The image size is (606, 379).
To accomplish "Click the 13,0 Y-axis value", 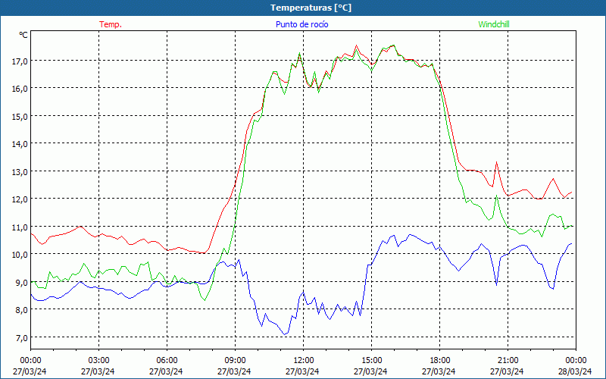I will click(20, 172).
